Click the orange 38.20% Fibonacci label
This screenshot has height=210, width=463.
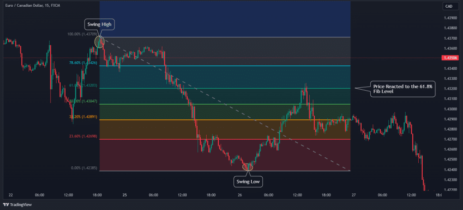83,116
